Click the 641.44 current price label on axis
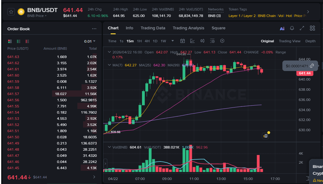Screen dimensions: 323x184 305,73
